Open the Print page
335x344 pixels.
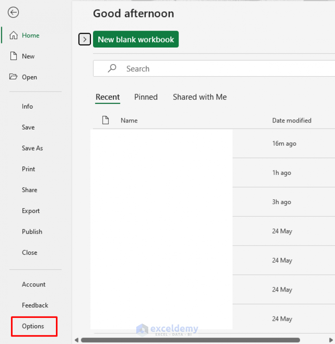(x=28, y=169)
